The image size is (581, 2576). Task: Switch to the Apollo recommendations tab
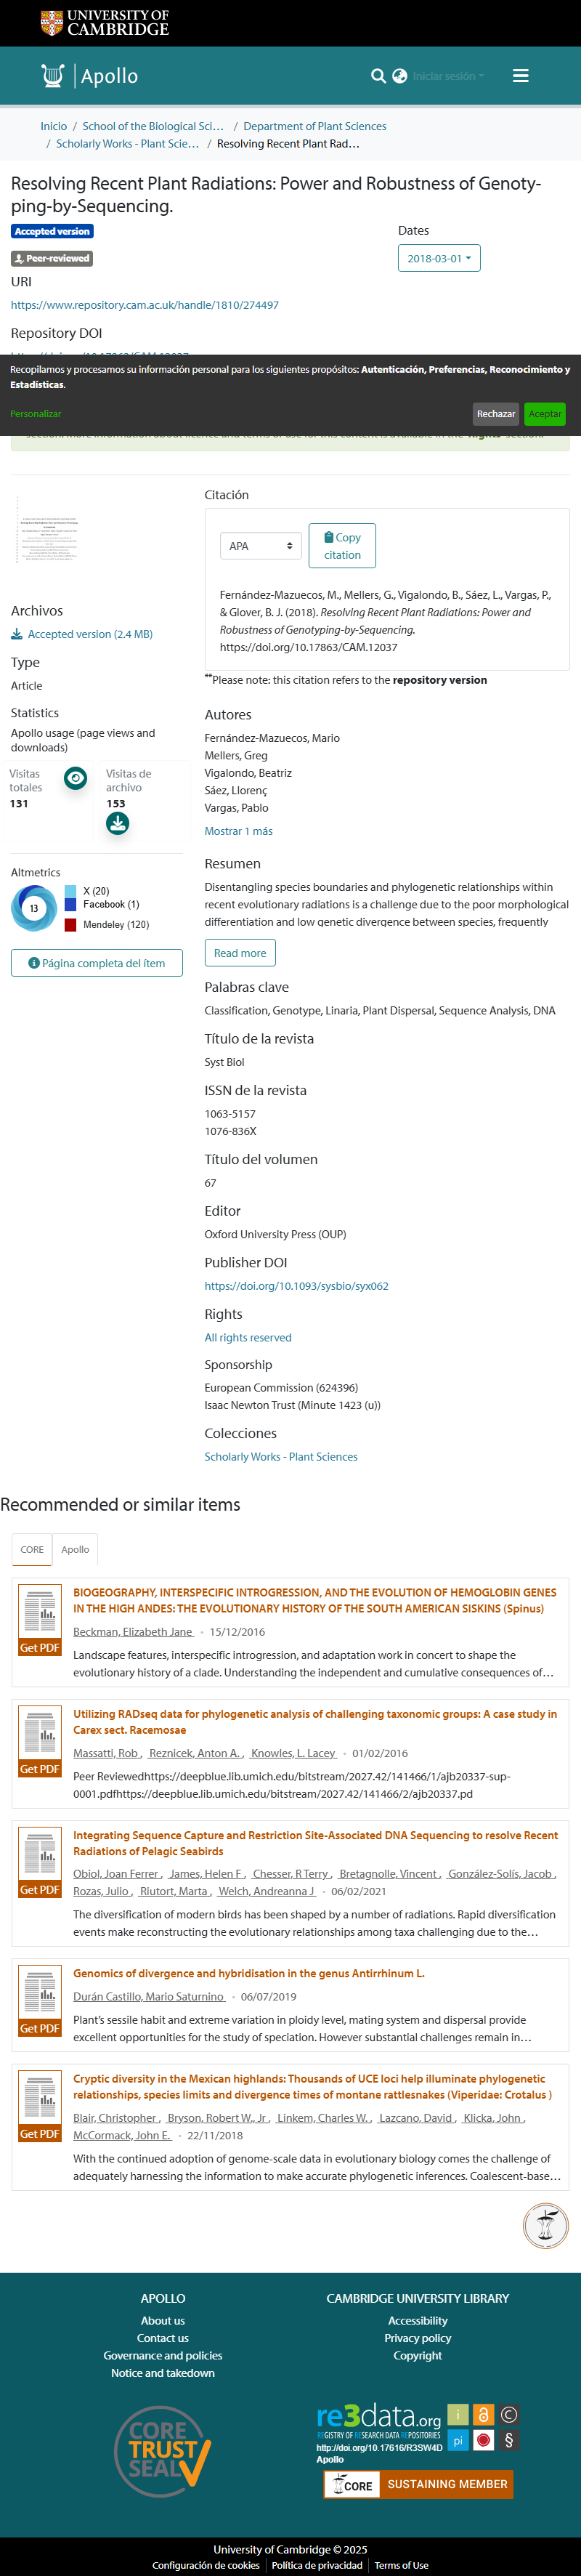(75, 1549)
